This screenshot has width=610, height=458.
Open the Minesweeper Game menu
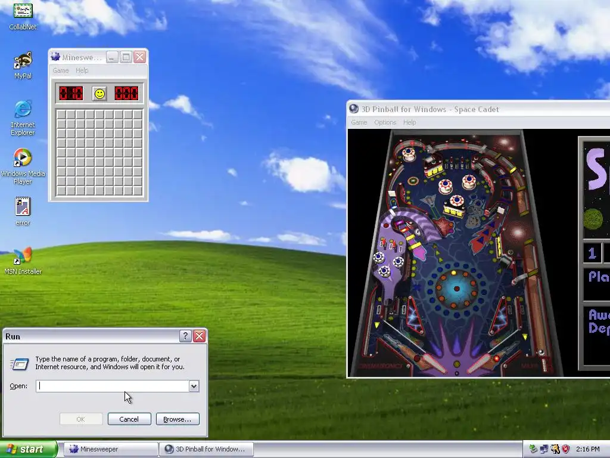[x=61, y=70]
